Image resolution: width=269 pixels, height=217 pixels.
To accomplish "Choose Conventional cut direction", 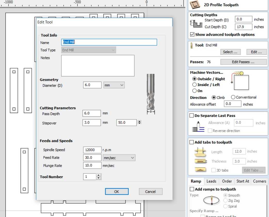I will point(233,97).
